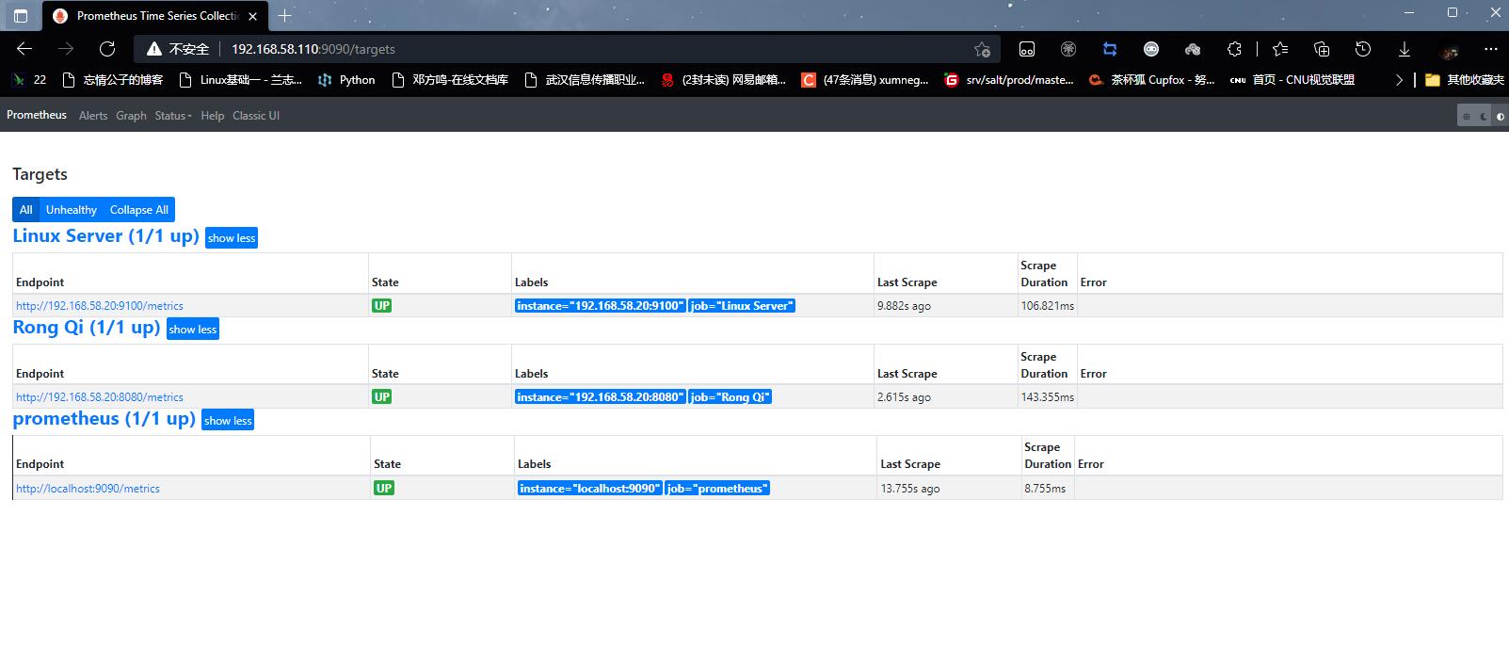Open the Graph page
The width and height of the screenshot is (1509, 661).
point(131,116)
